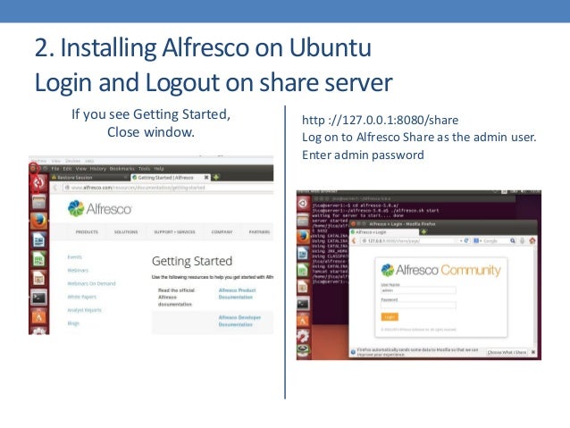The image size is (570, 428).
Task: Open the URL history dropdown in login browser
Action: point(461,240)
